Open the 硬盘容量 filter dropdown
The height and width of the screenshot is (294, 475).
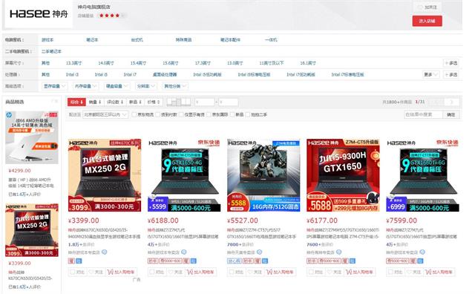(117, 86)
